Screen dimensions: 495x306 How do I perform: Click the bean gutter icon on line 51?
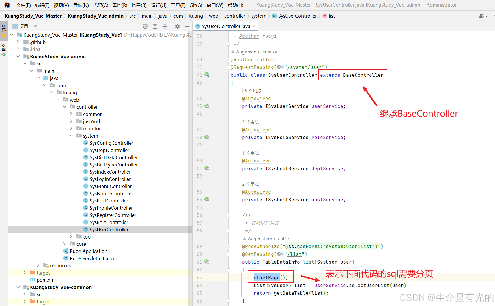pos(207,168)
